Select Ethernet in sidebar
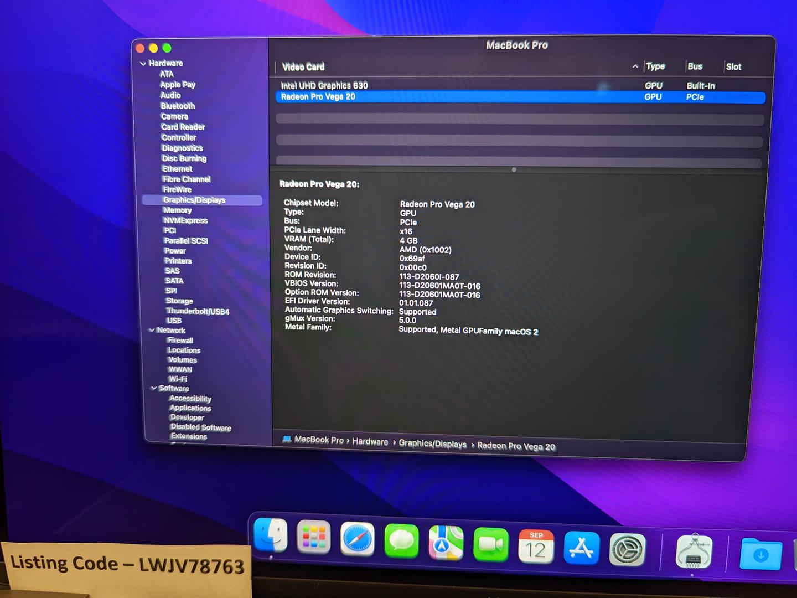Viewport: 797px width, 598px height. (177, 169)
